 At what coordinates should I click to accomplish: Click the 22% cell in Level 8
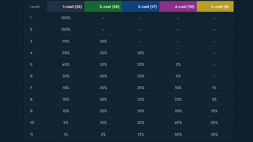[x=178, y=99]
